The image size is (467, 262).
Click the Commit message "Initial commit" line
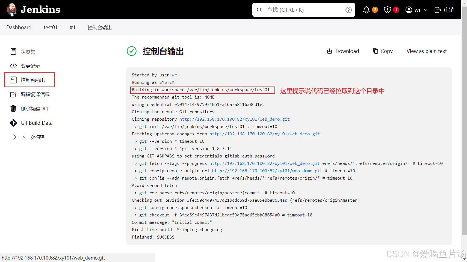click(x=172, y=222)
